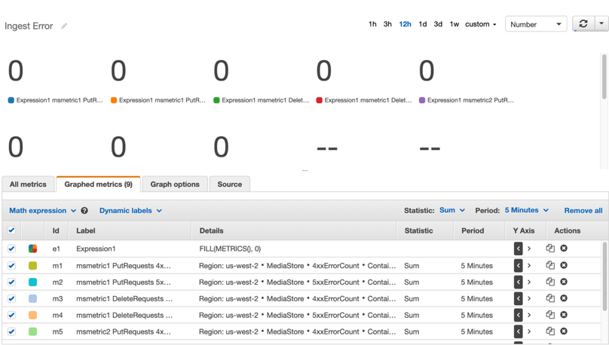Image resolution: width=609 pixels, height=345 pixels.
Task: Click the Math expression help question icon
Action: tap(84, 210)
